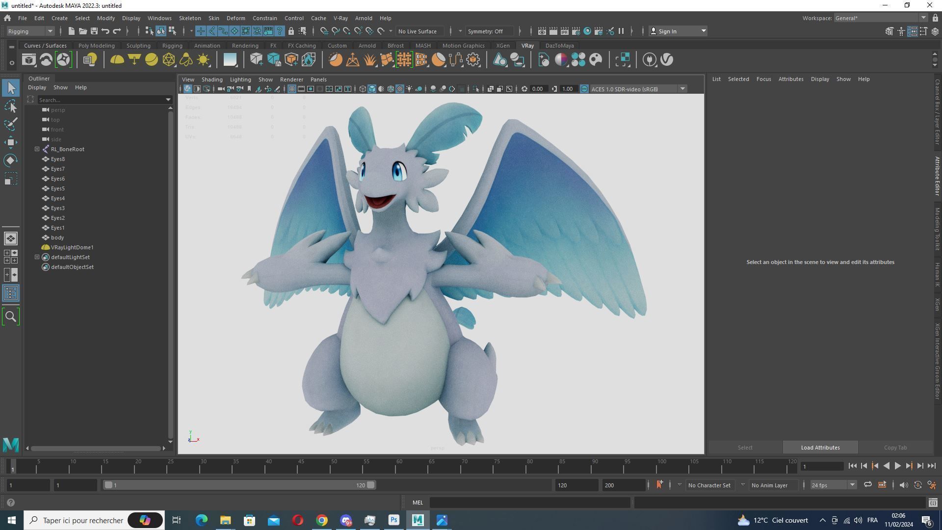
Task: Open the Attribute Editor Focus menu
Action: click(764, 79)
